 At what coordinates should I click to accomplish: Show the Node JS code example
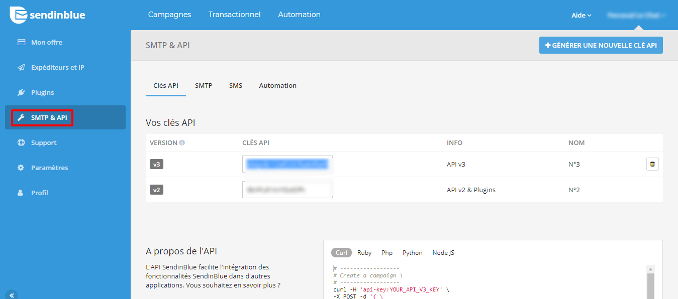443,253
